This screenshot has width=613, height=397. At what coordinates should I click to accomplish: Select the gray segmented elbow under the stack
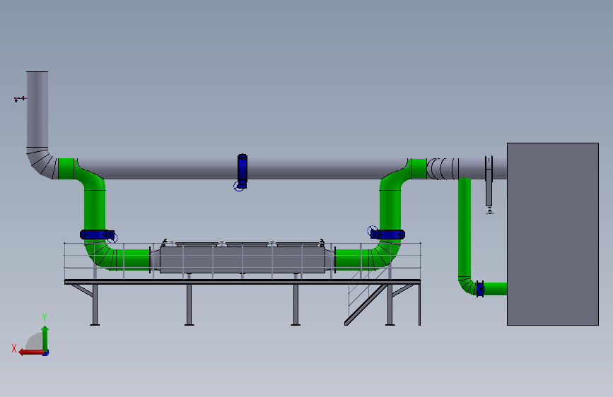(x=40, y=163)
